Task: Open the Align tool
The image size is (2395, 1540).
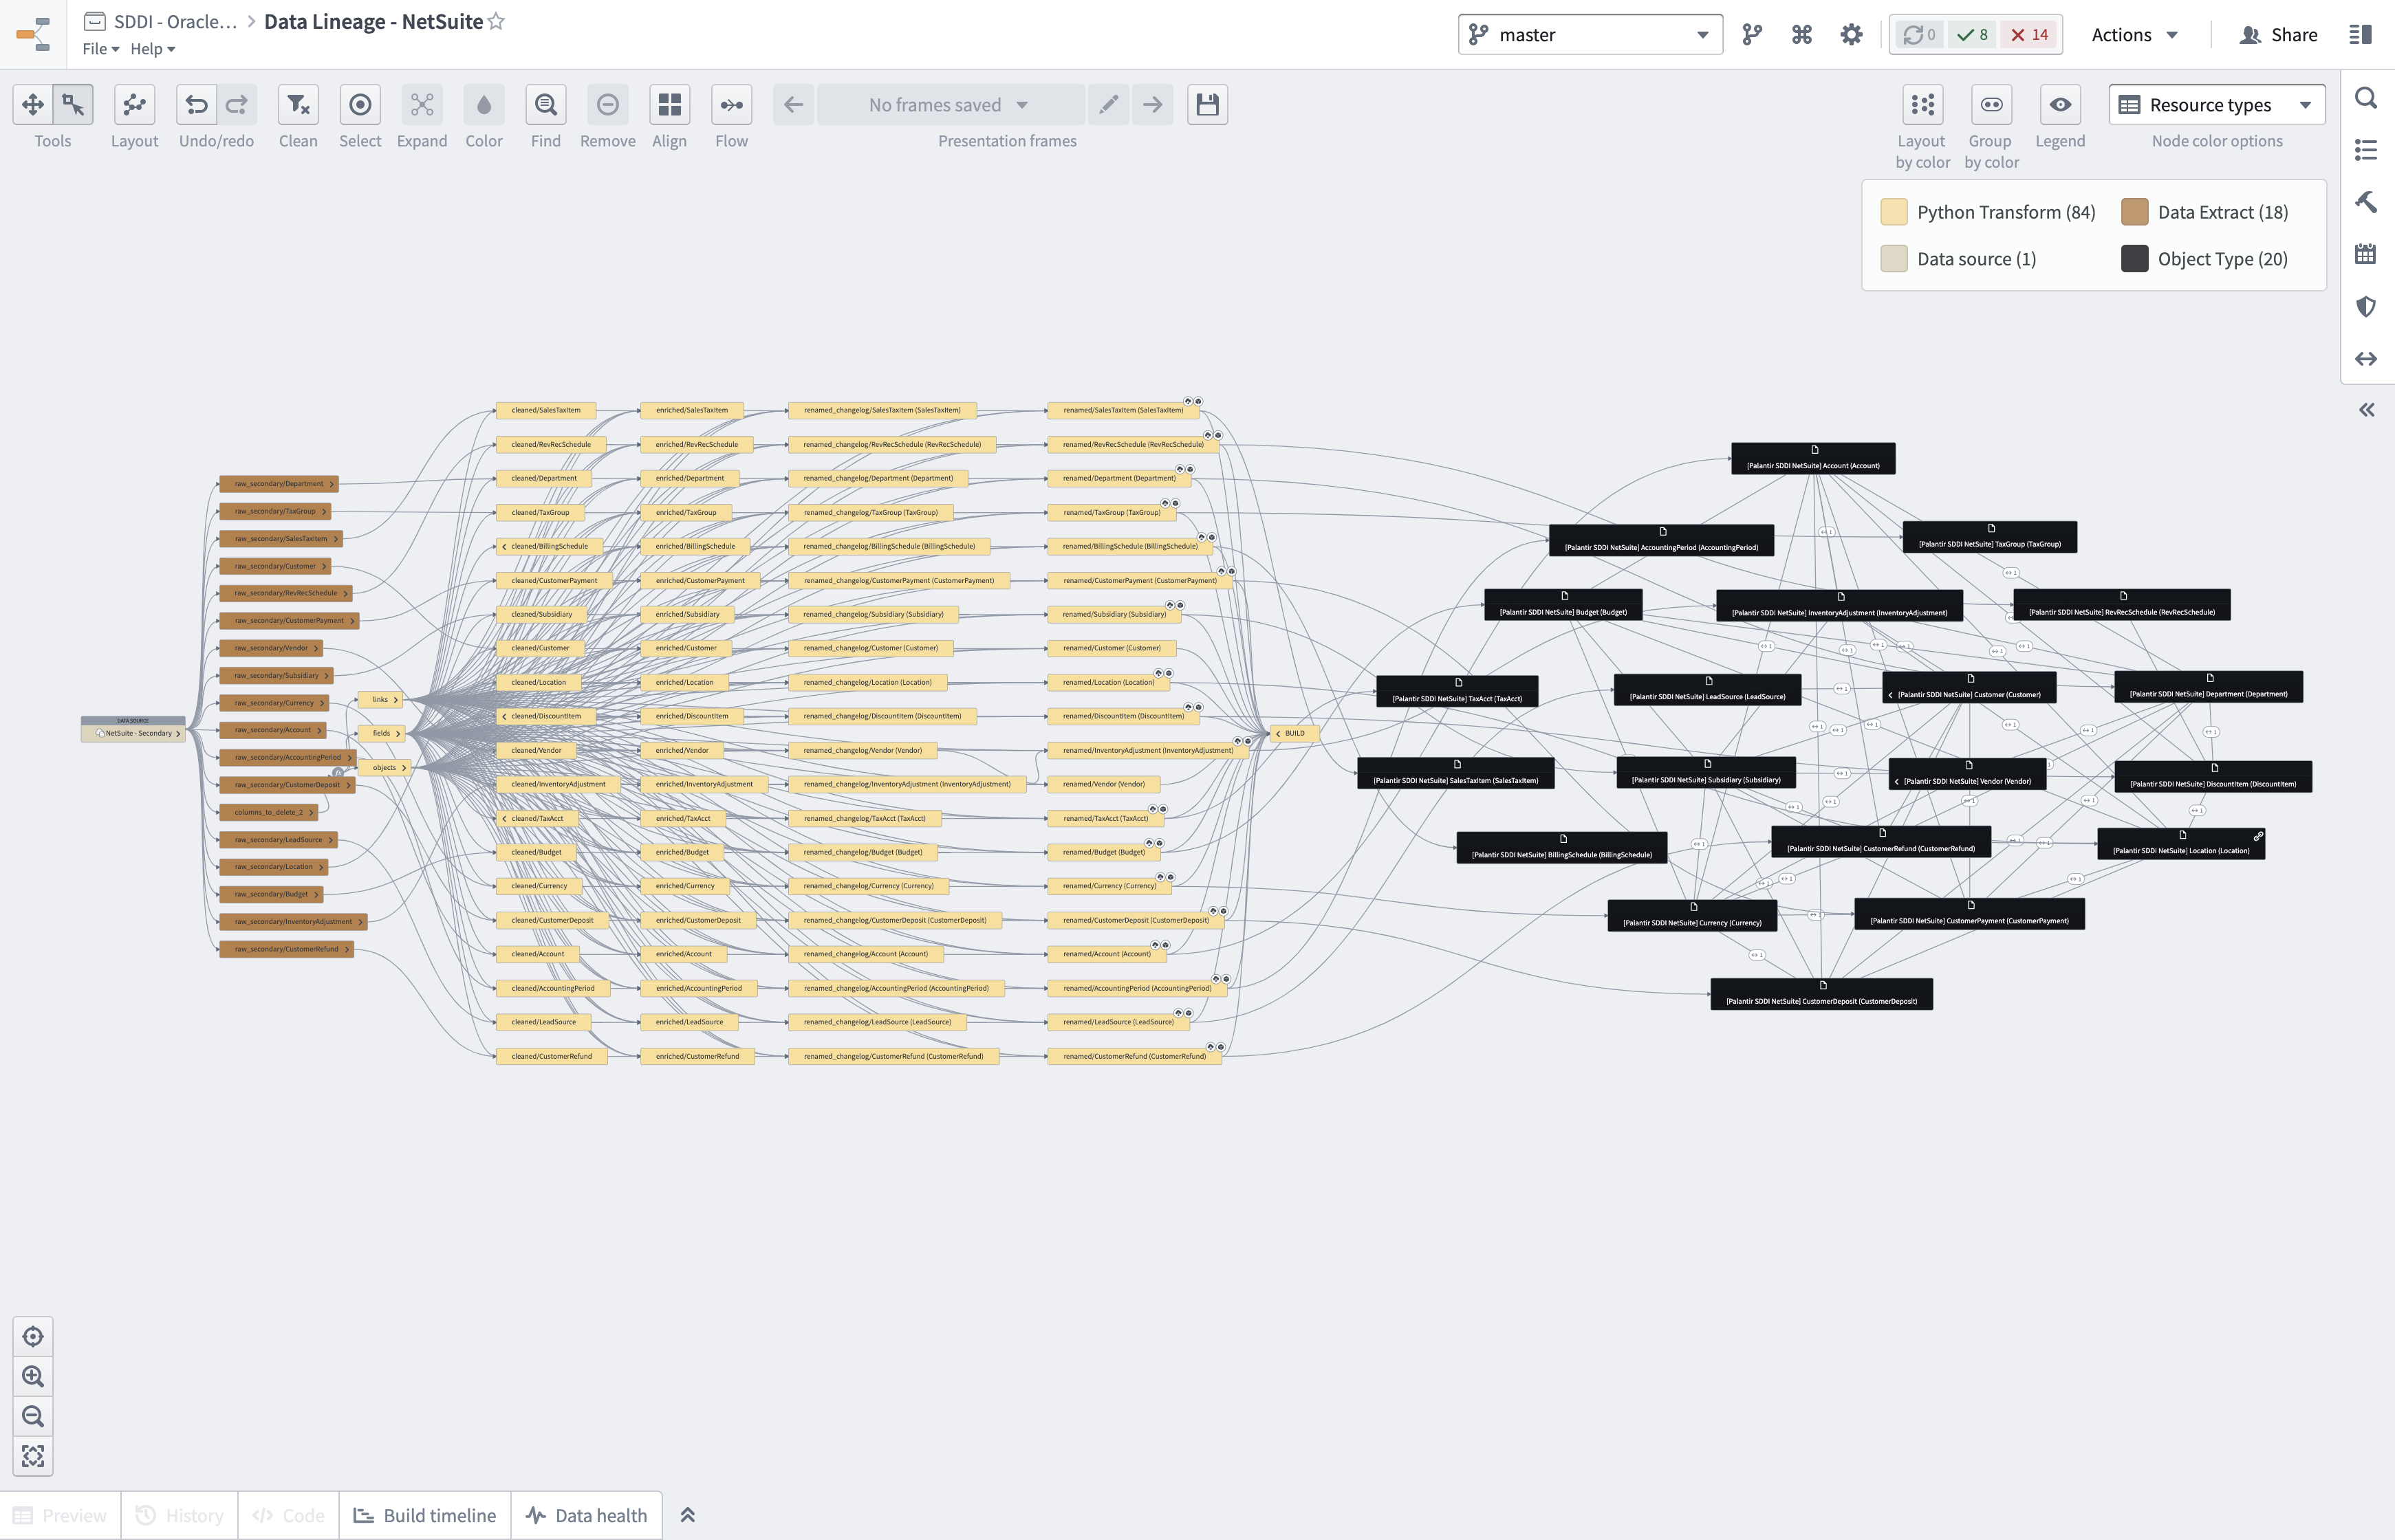Action: (669, 105)
